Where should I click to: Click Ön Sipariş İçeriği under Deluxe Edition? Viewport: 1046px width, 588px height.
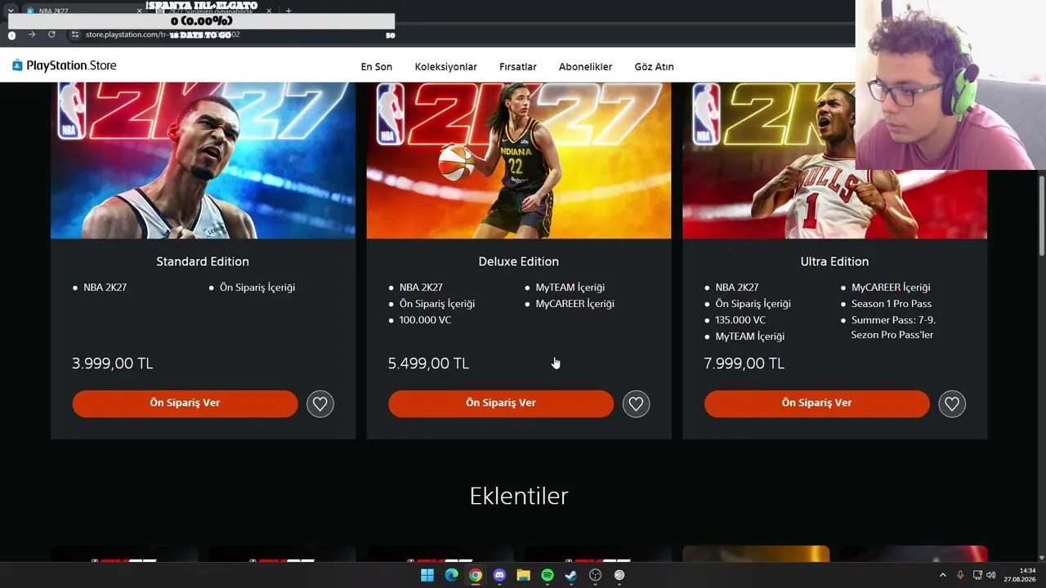tap(437, 304)
